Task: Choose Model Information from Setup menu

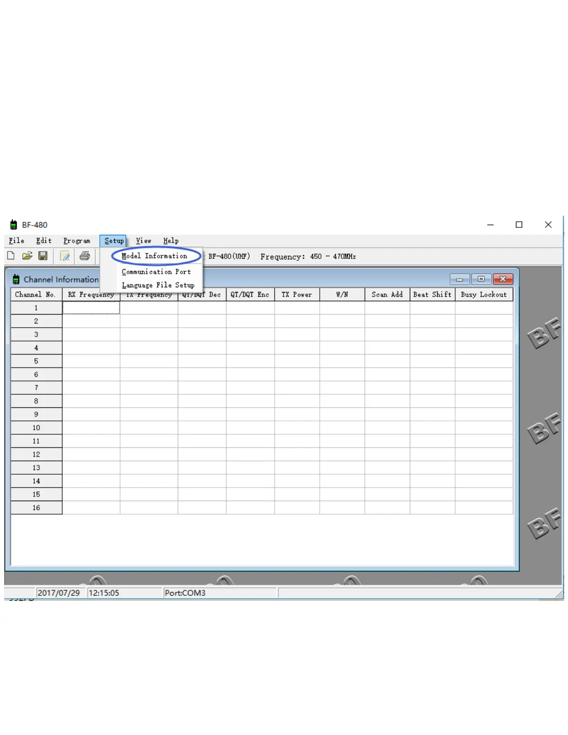Action: [x=155, y=256]
